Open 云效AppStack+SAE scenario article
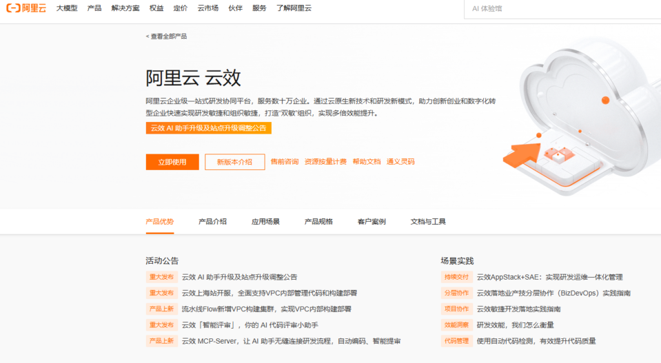The image size is (661, 363). pyautogui.click(x=550, y=277)
